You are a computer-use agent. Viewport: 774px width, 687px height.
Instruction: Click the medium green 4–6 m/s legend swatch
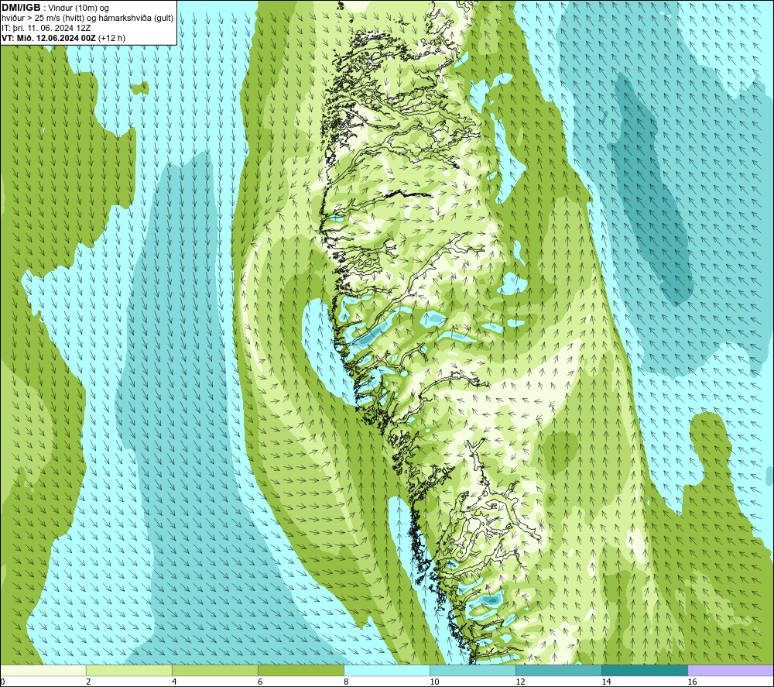click(x=215, y=671)
